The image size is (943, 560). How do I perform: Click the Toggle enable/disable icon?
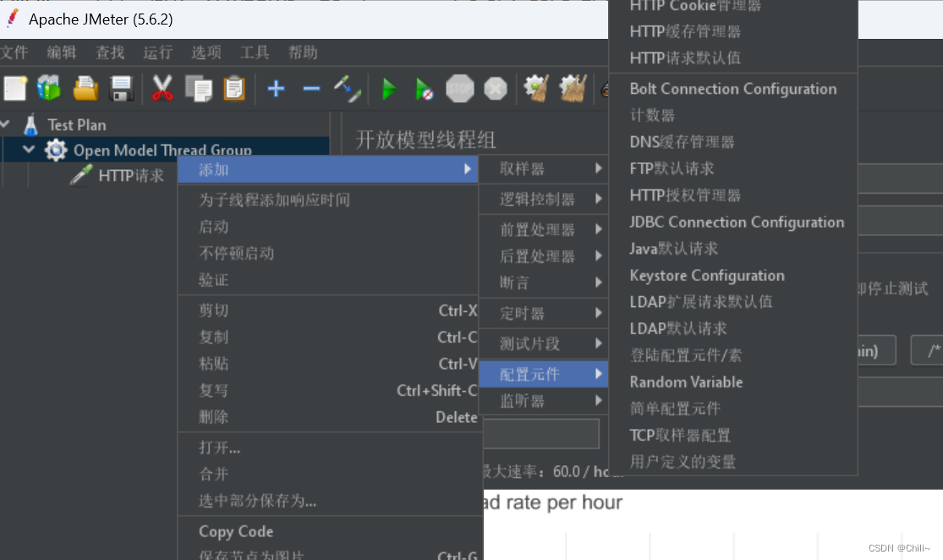coord(348,89)
